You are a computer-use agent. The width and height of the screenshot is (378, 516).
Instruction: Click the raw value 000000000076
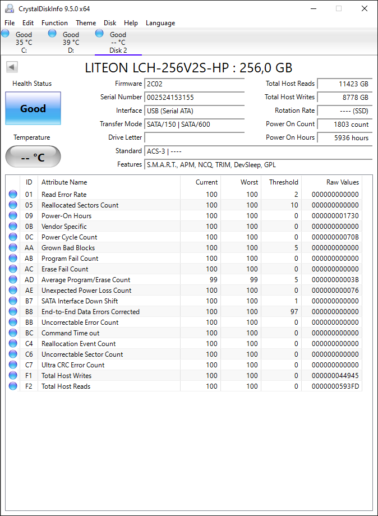click(335, 291)
